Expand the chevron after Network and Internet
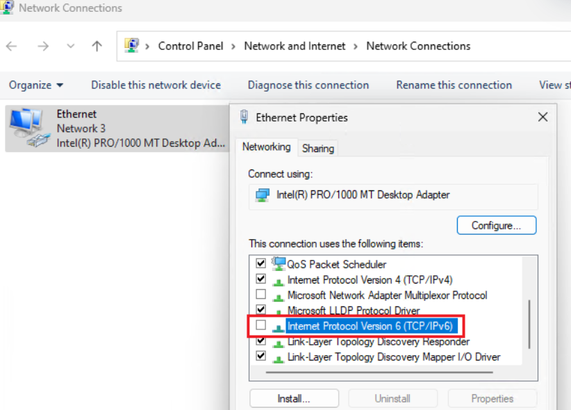Image resolution: width=571 pixels, height=410 pixels. point(356,47)
